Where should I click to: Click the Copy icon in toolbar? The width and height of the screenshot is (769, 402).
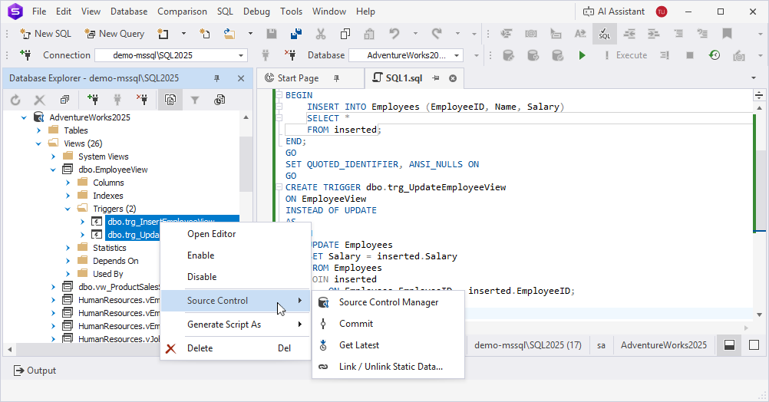[345, 34]
